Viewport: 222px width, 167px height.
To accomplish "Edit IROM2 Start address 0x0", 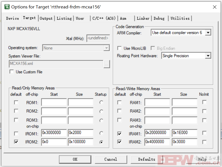I will [x=54, y=142].
